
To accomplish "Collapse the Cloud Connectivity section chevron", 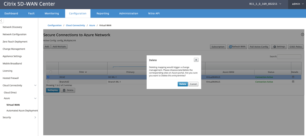I will [35, 85].
